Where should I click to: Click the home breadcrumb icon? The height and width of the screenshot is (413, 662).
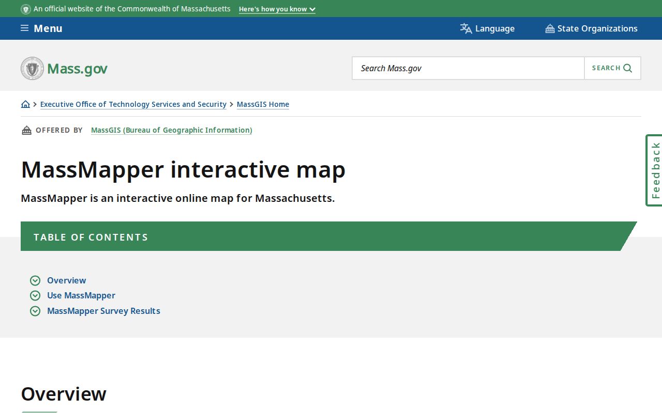tap(25, 104)
